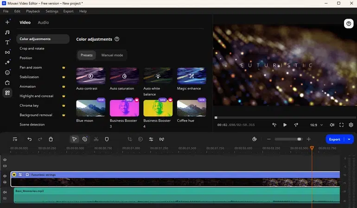Split the clip with scissors icon
This screenshot has height=208, width=357.
point(96,139)
